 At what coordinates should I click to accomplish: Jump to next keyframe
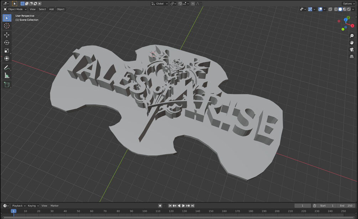click(x=188, y=206)
